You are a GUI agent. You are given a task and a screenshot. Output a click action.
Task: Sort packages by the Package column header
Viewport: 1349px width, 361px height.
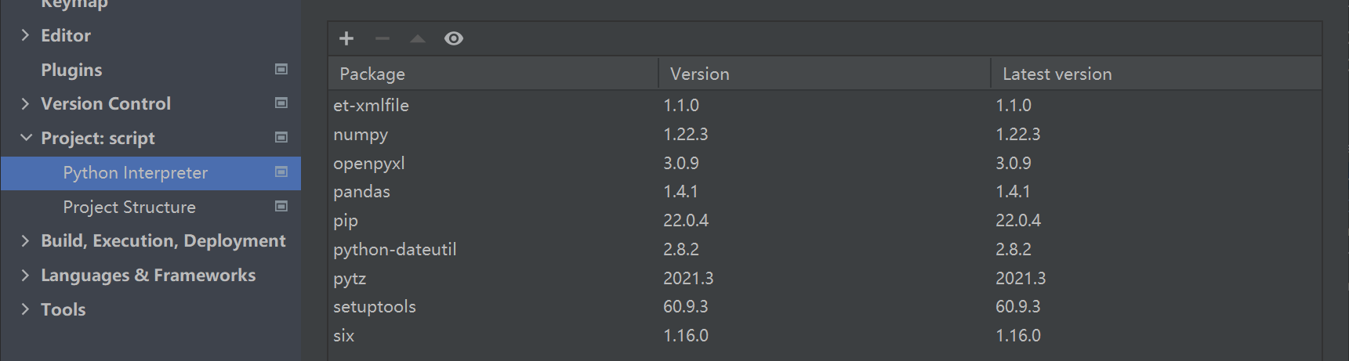click(372, 74)
